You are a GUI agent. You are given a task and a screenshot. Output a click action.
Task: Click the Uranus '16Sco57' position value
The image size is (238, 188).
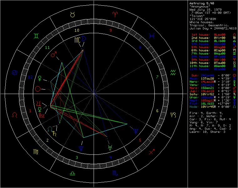coord(208,97)
